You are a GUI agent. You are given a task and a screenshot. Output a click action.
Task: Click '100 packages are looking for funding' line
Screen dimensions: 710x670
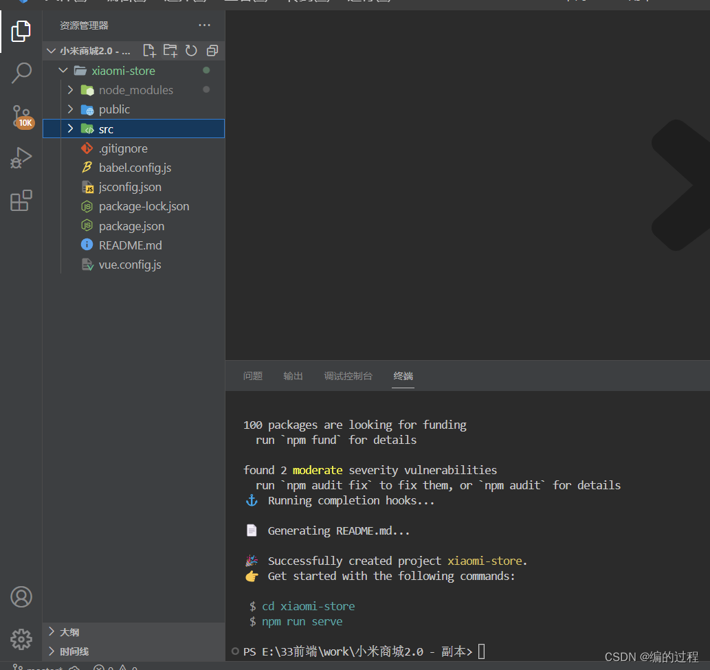coord(355,425)
